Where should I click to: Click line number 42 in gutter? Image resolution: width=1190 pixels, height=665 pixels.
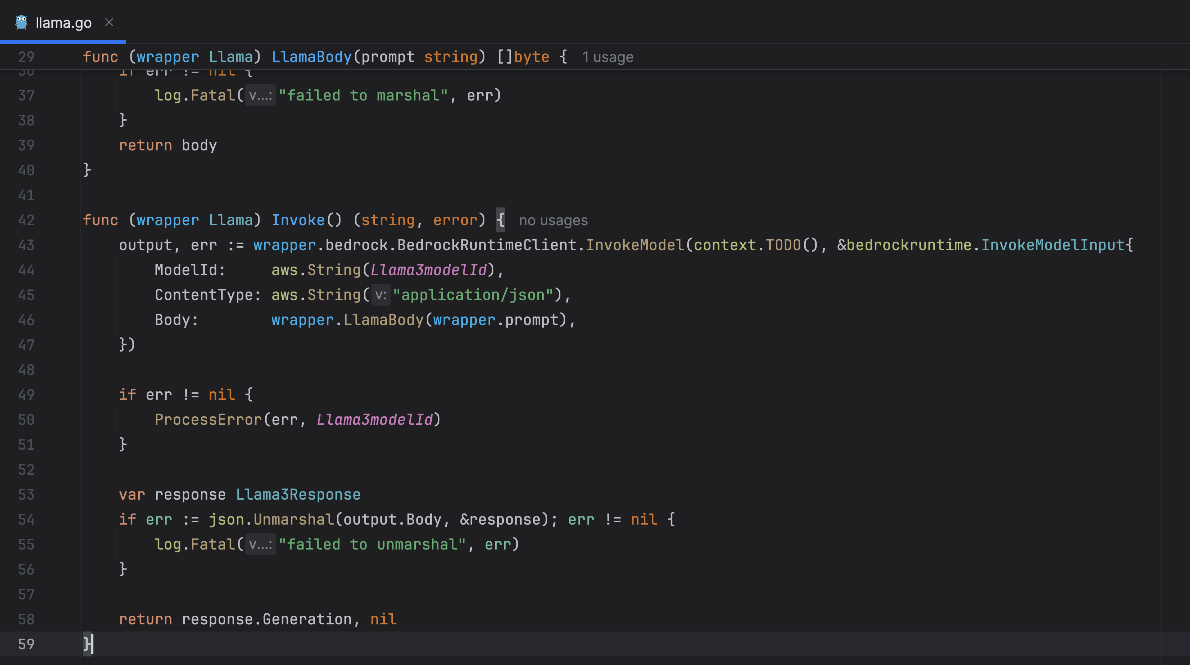tap(26, 220)
